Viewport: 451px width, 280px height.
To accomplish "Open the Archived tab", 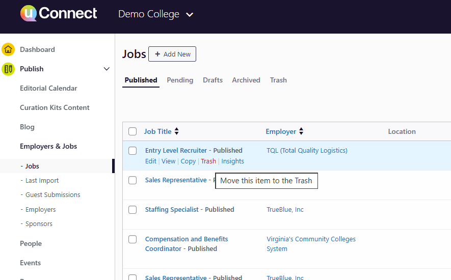I will [246, 80].
